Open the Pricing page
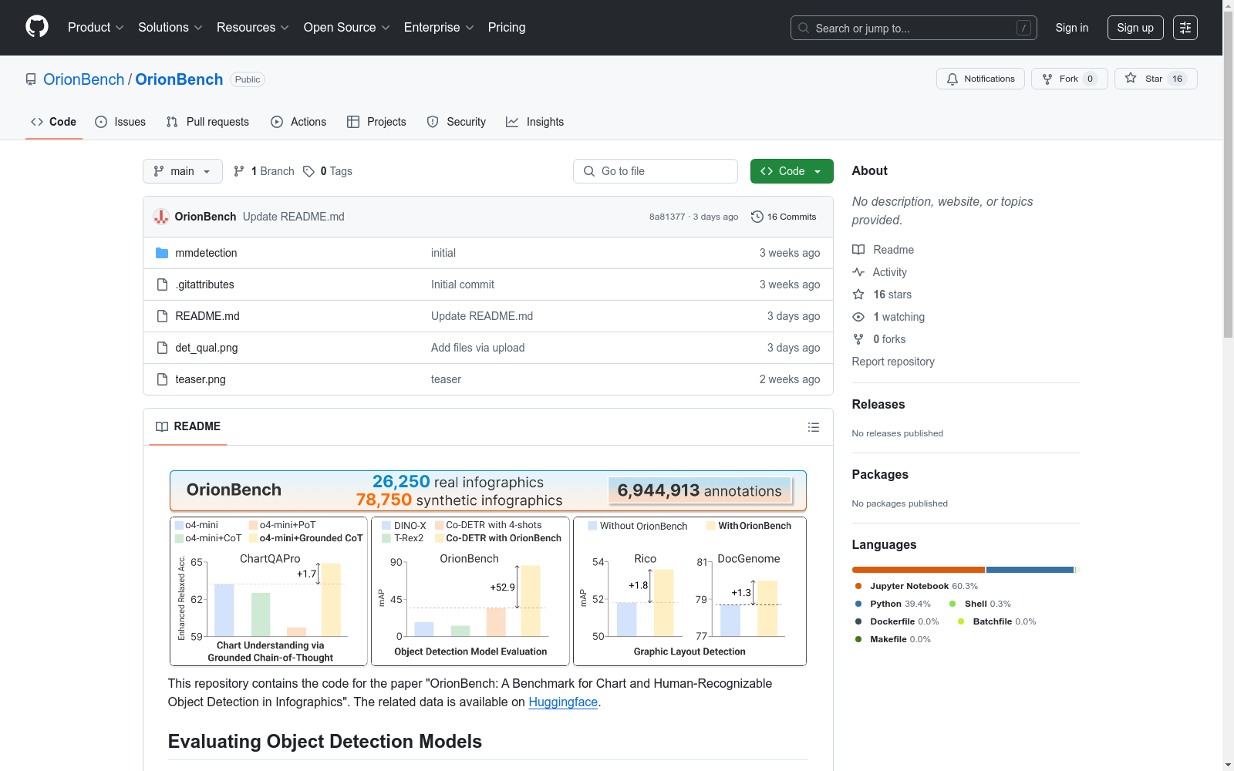 [x=507, y=28]
